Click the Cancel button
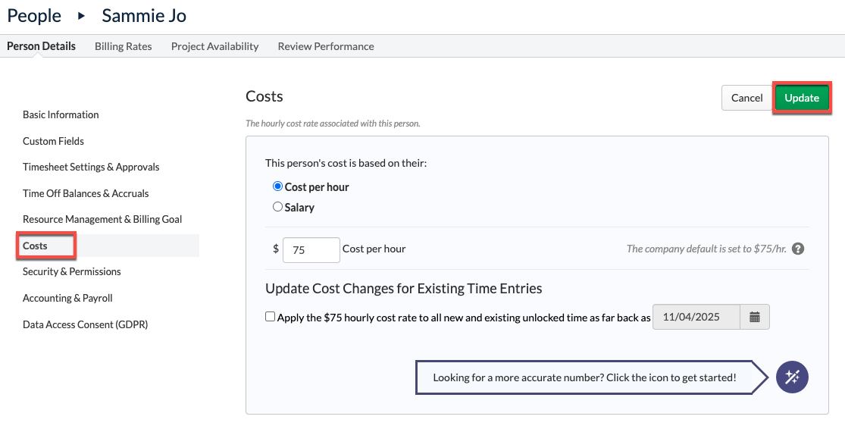The width and height of the screenshot is (845, 432). click(747, 98)
